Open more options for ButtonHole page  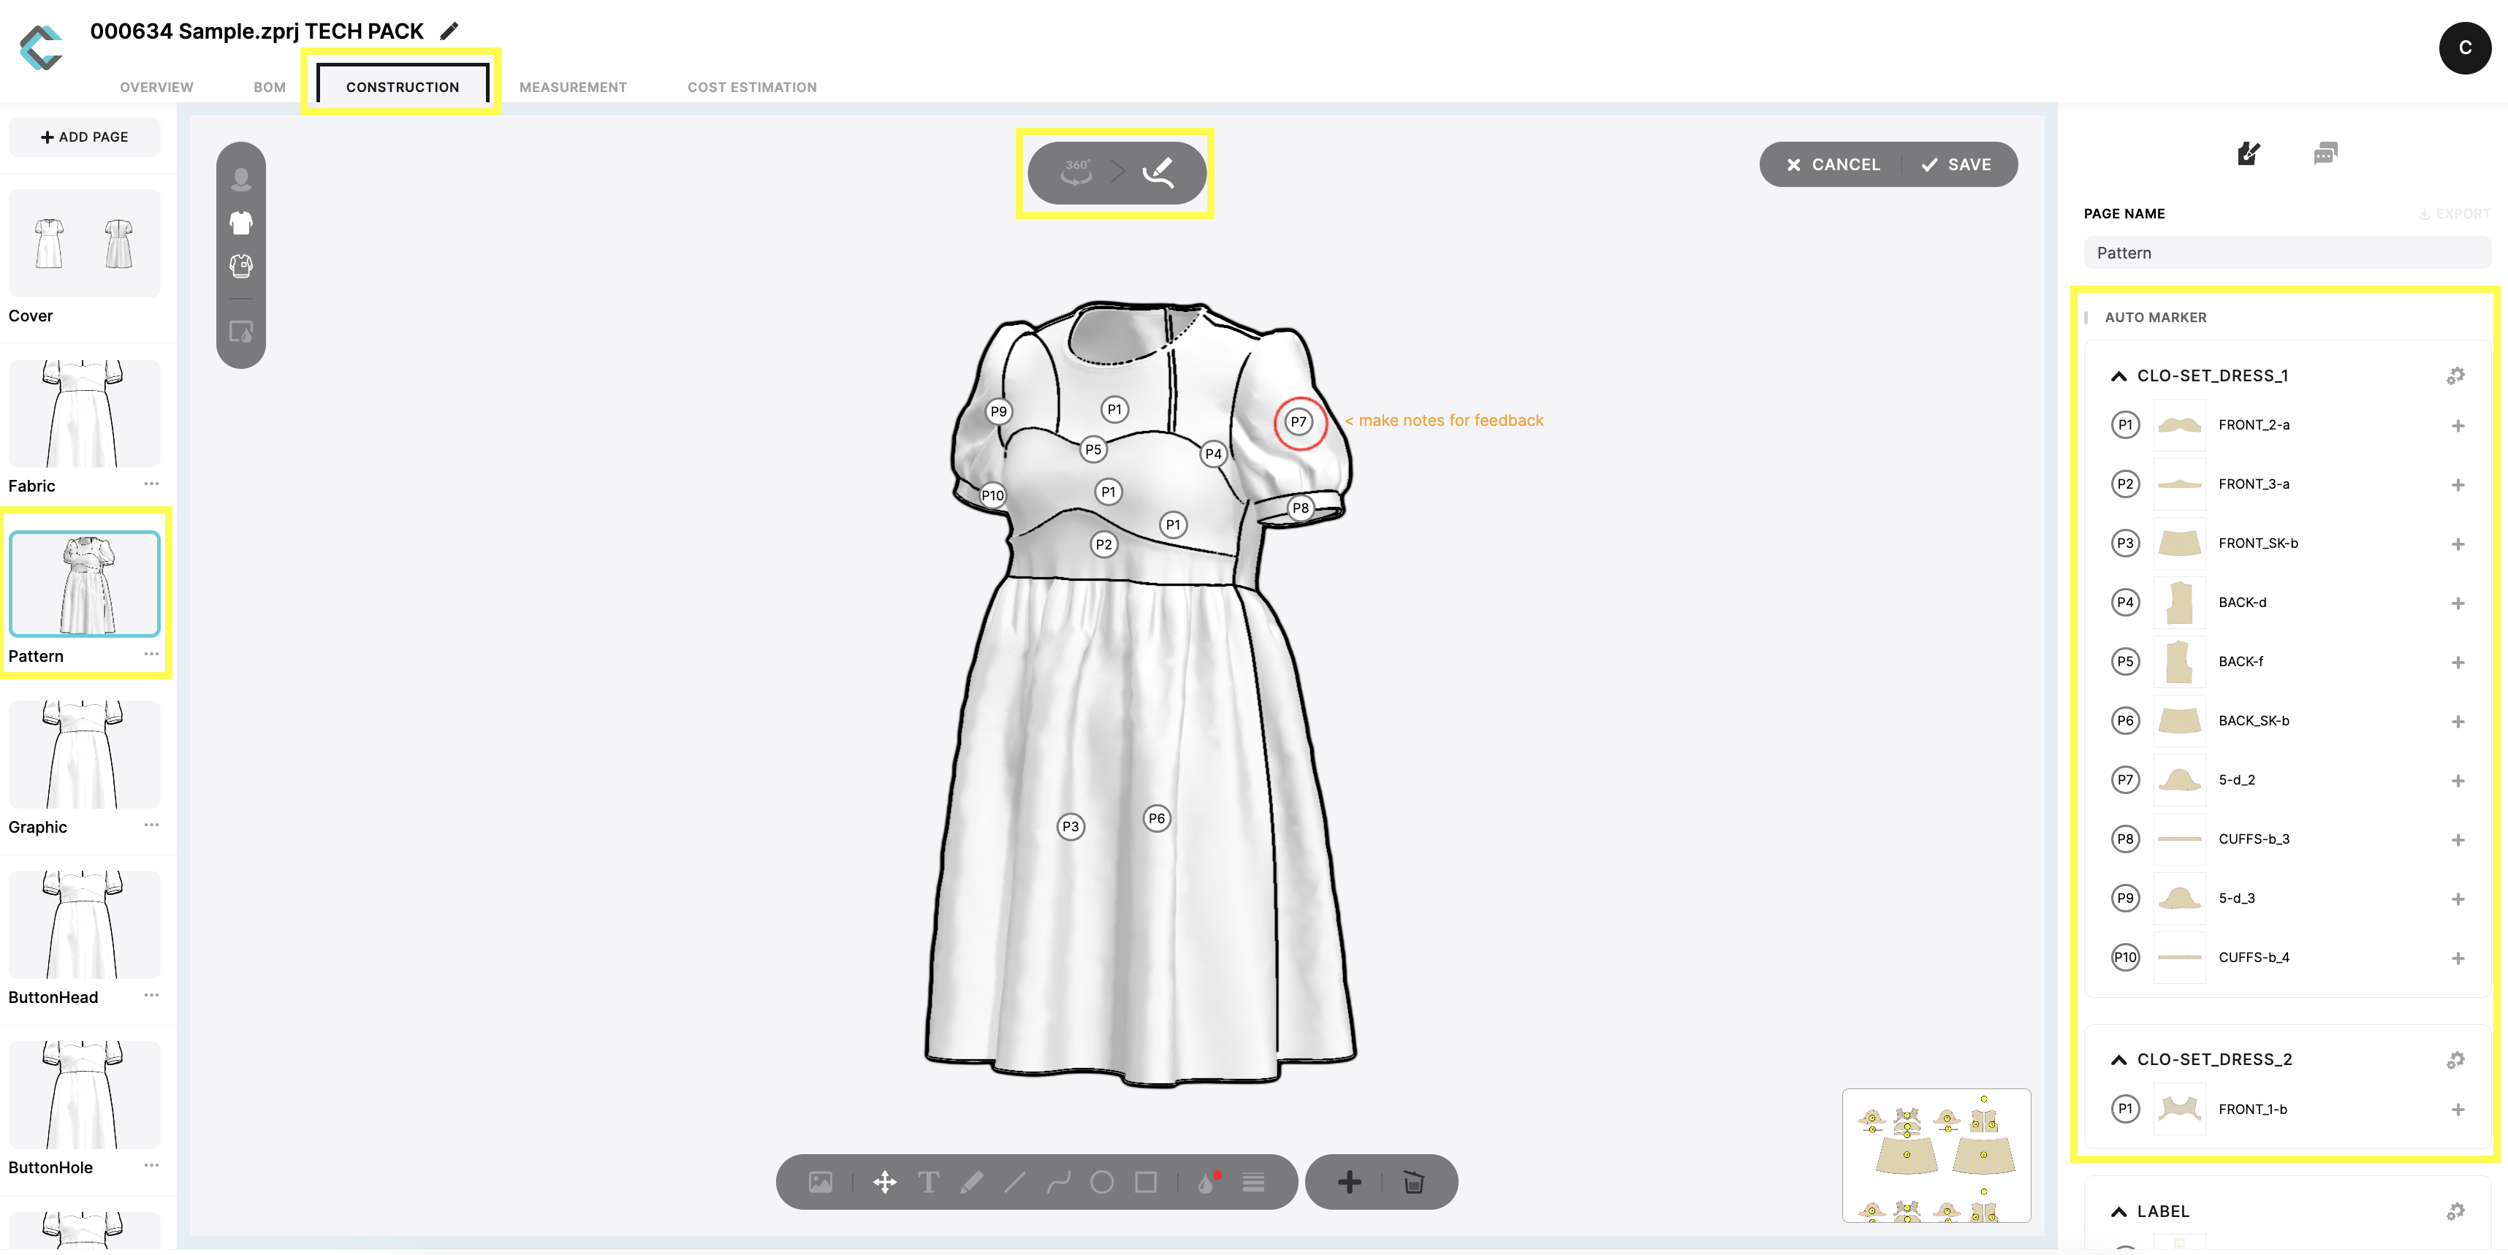tap(151, 1165)
